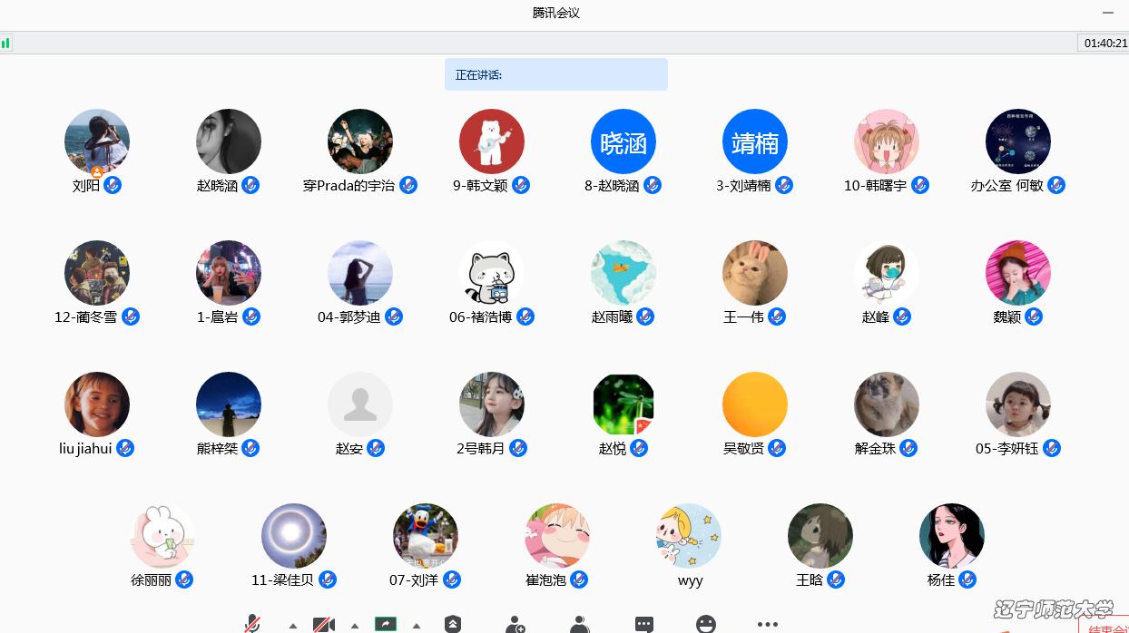
Task: Click the microphone icon beside 07-刘洋
Action: 452,579
